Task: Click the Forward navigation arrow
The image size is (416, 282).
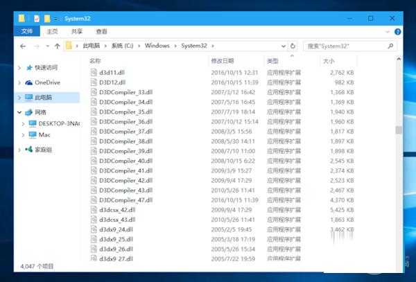Action: (x=37, y=46)
